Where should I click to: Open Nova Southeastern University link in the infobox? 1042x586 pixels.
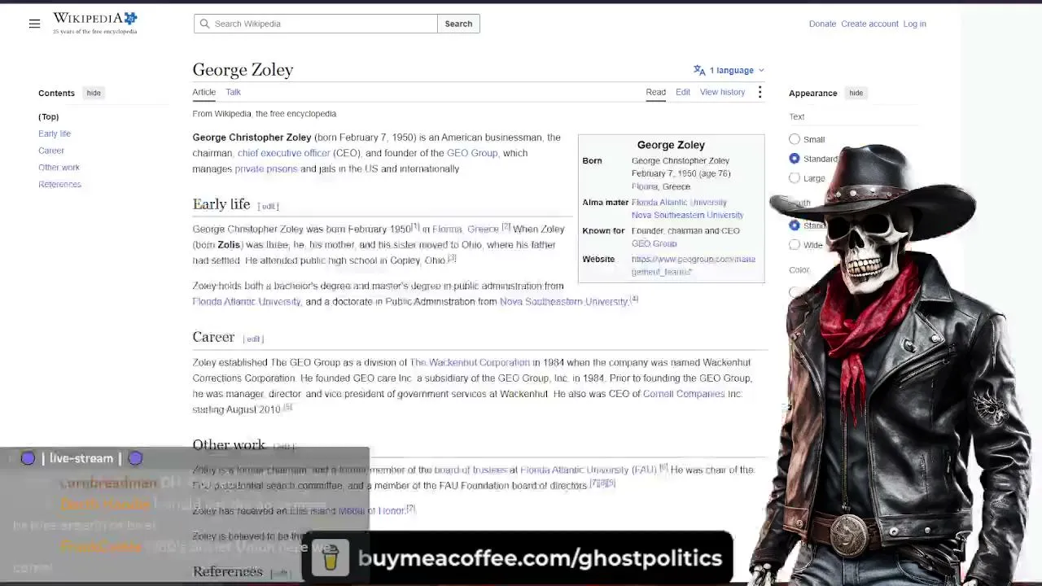coord(687,215)
